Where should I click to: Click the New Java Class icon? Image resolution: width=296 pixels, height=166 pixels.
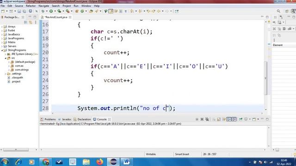[82, 11]
